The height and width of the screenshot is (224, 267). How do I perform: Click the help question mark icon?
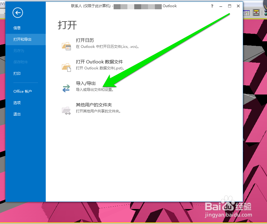(212, 6)
